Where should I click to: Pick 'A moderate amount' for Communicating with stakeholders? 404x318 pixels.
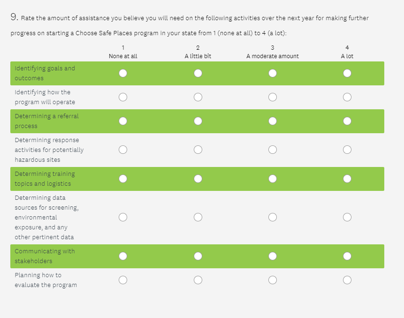273,256
